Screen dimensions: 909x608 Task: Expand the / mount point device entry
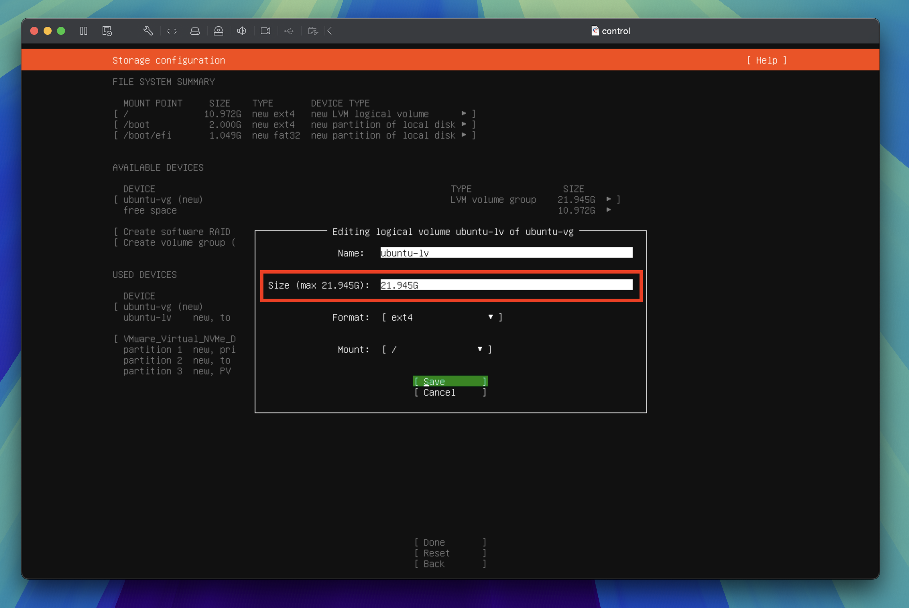click(464, 113)
